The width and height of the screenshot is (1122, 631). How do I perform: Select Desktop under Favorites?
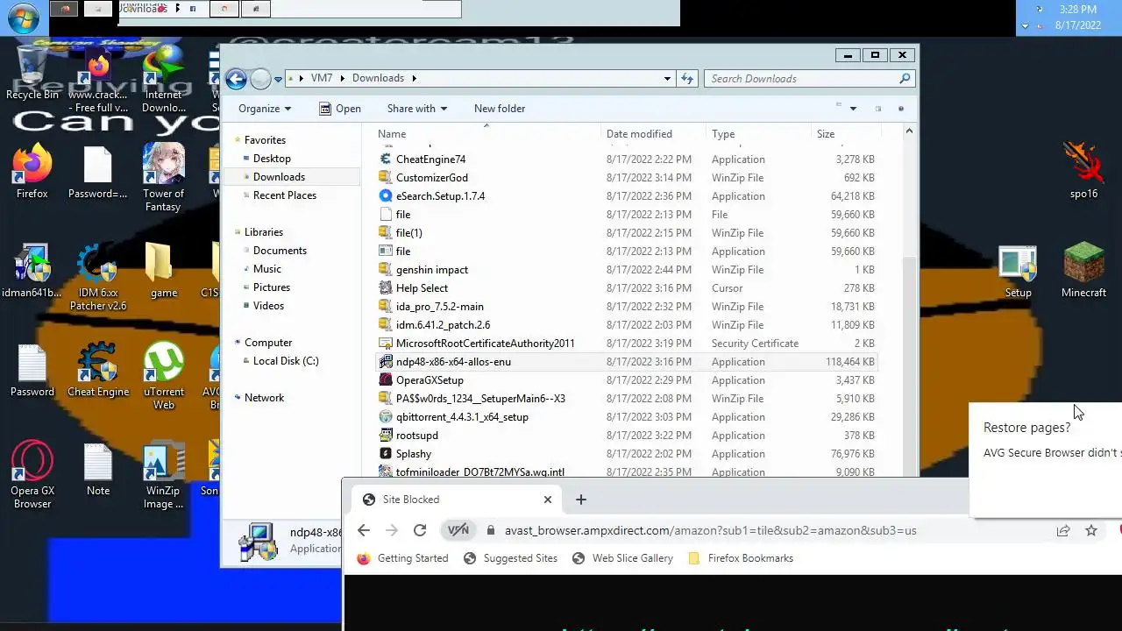point(272,159)
